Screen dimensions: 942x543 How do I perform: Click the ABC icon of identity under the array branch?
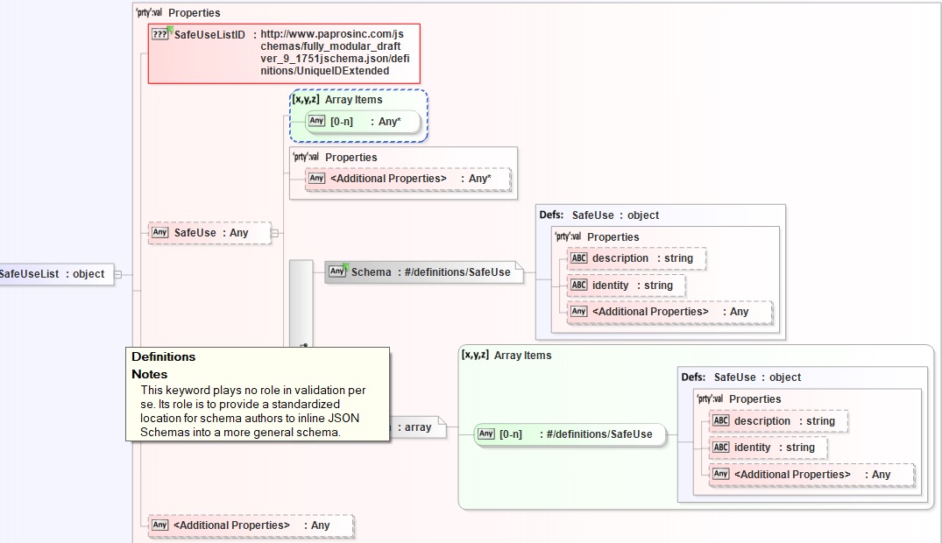click(720, 448)
